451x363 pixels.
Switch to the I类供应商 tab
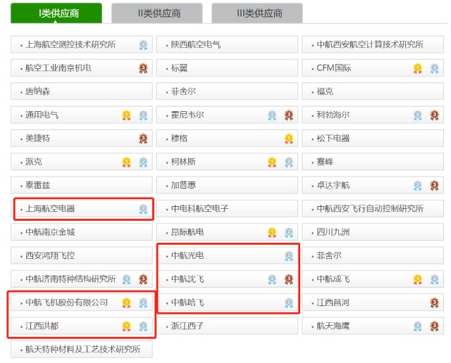[x=56, y=13]
